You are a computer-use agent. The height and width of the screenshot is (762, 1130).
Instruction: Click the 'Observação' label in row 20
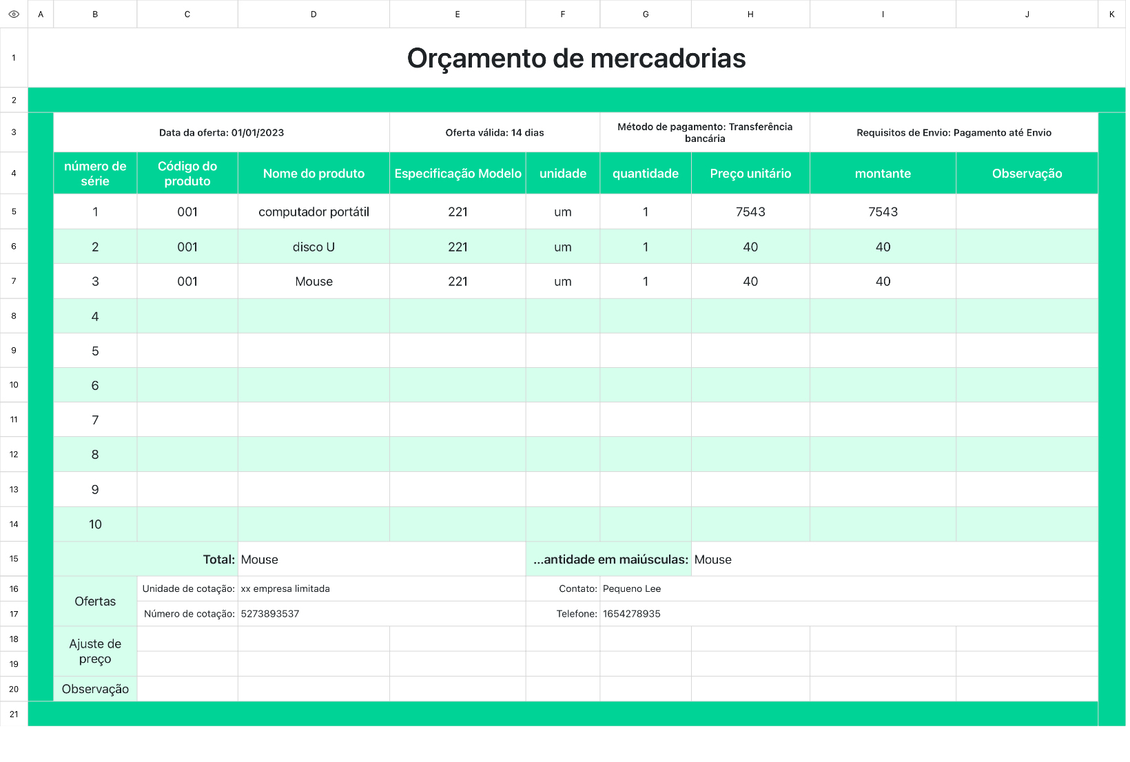[95, 689]
